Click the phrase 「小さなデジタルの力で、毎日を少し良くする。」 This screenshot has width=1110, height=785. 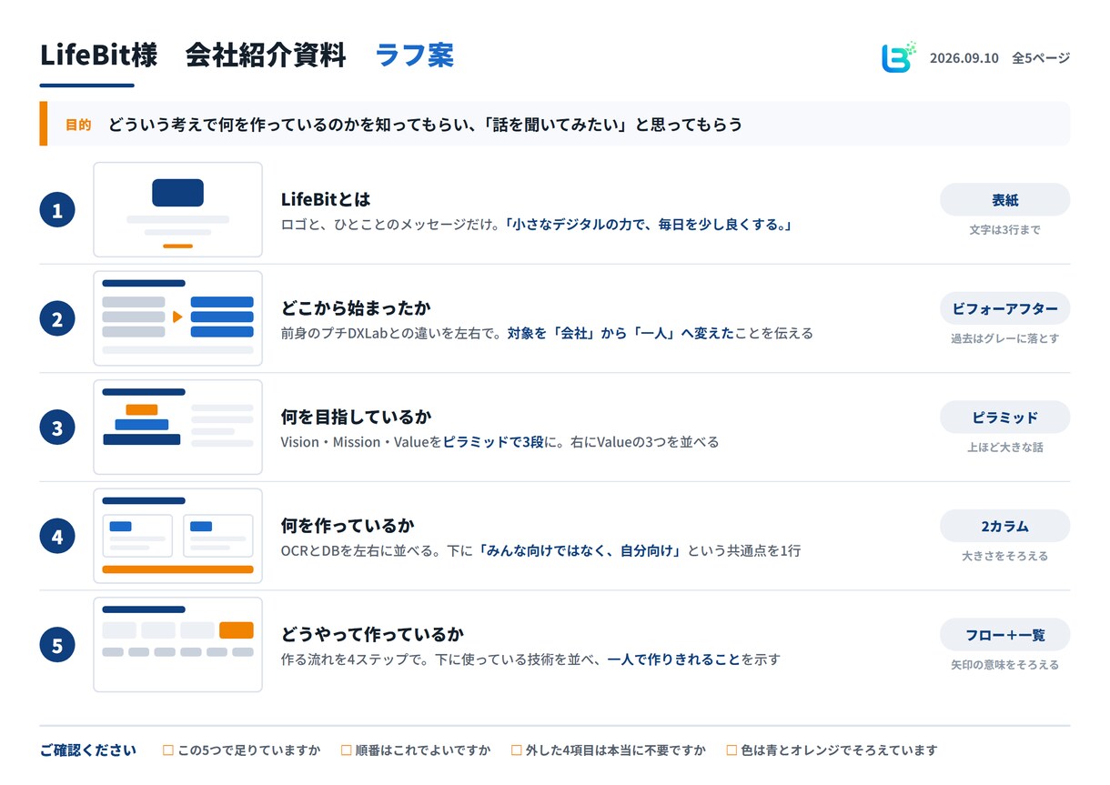pos(648,224)
